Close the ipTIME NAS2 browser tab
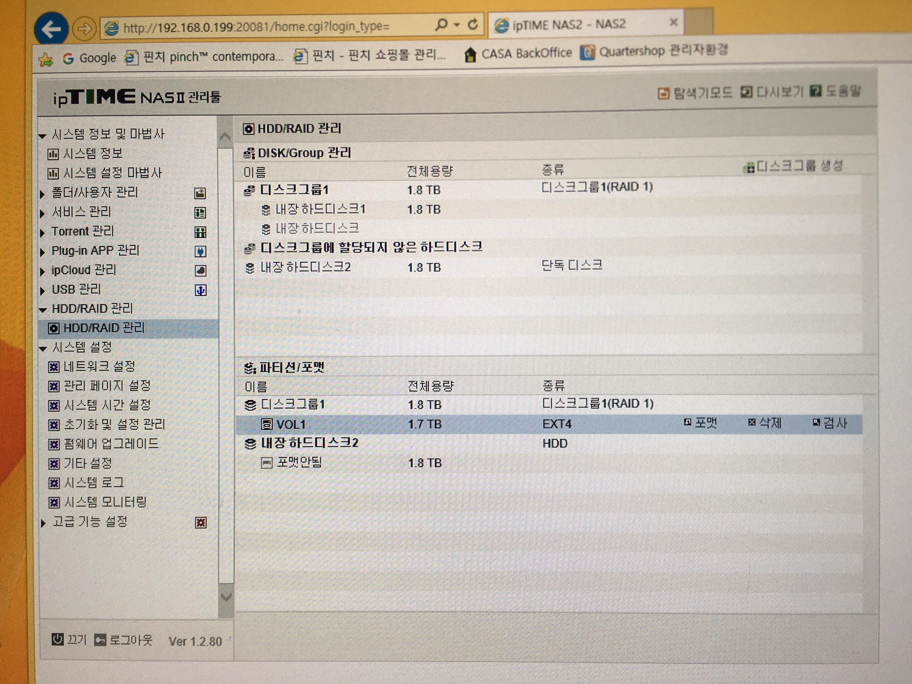This screenshot has height=684, width=912. [673, 22]
